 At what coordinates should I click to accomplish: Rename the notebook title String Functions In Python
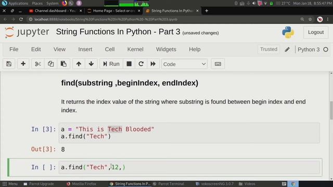[x=118, y=32]
